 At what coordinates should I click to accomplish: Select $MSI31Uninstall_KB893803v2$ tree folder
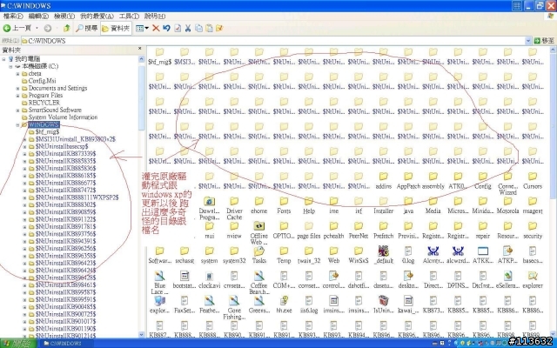click(76, 139)
